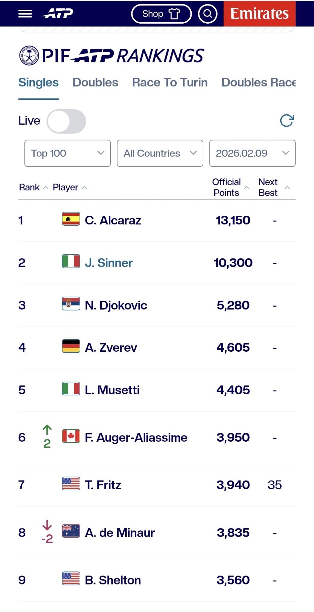
Task: Switch to Race To Turin tab
Action: click(170, 82)
